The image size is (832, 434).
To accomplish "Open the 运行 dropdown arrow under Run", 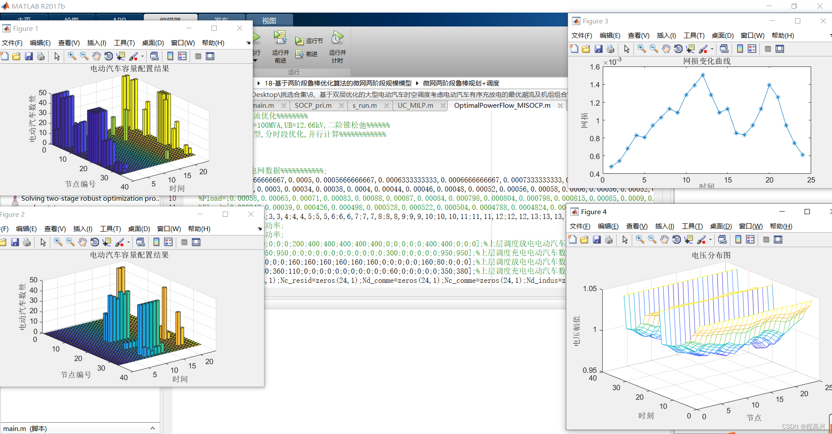I will click(x=255, y=60).
